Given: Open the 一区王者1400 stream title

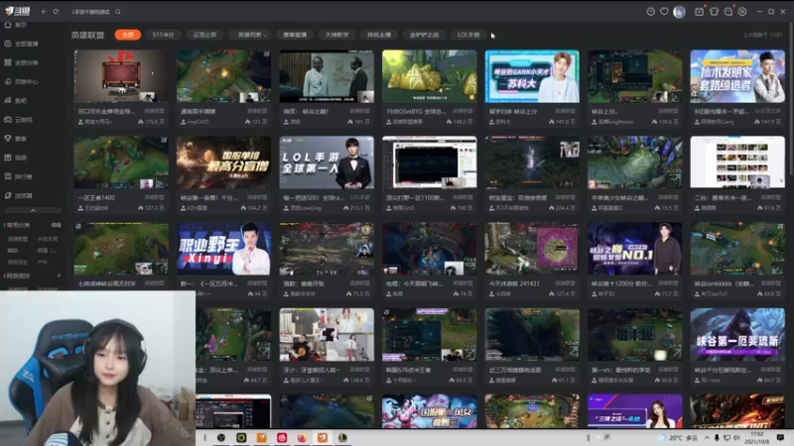Looking at the screenshot, I should pyautogui.click(x=96, y=197).
